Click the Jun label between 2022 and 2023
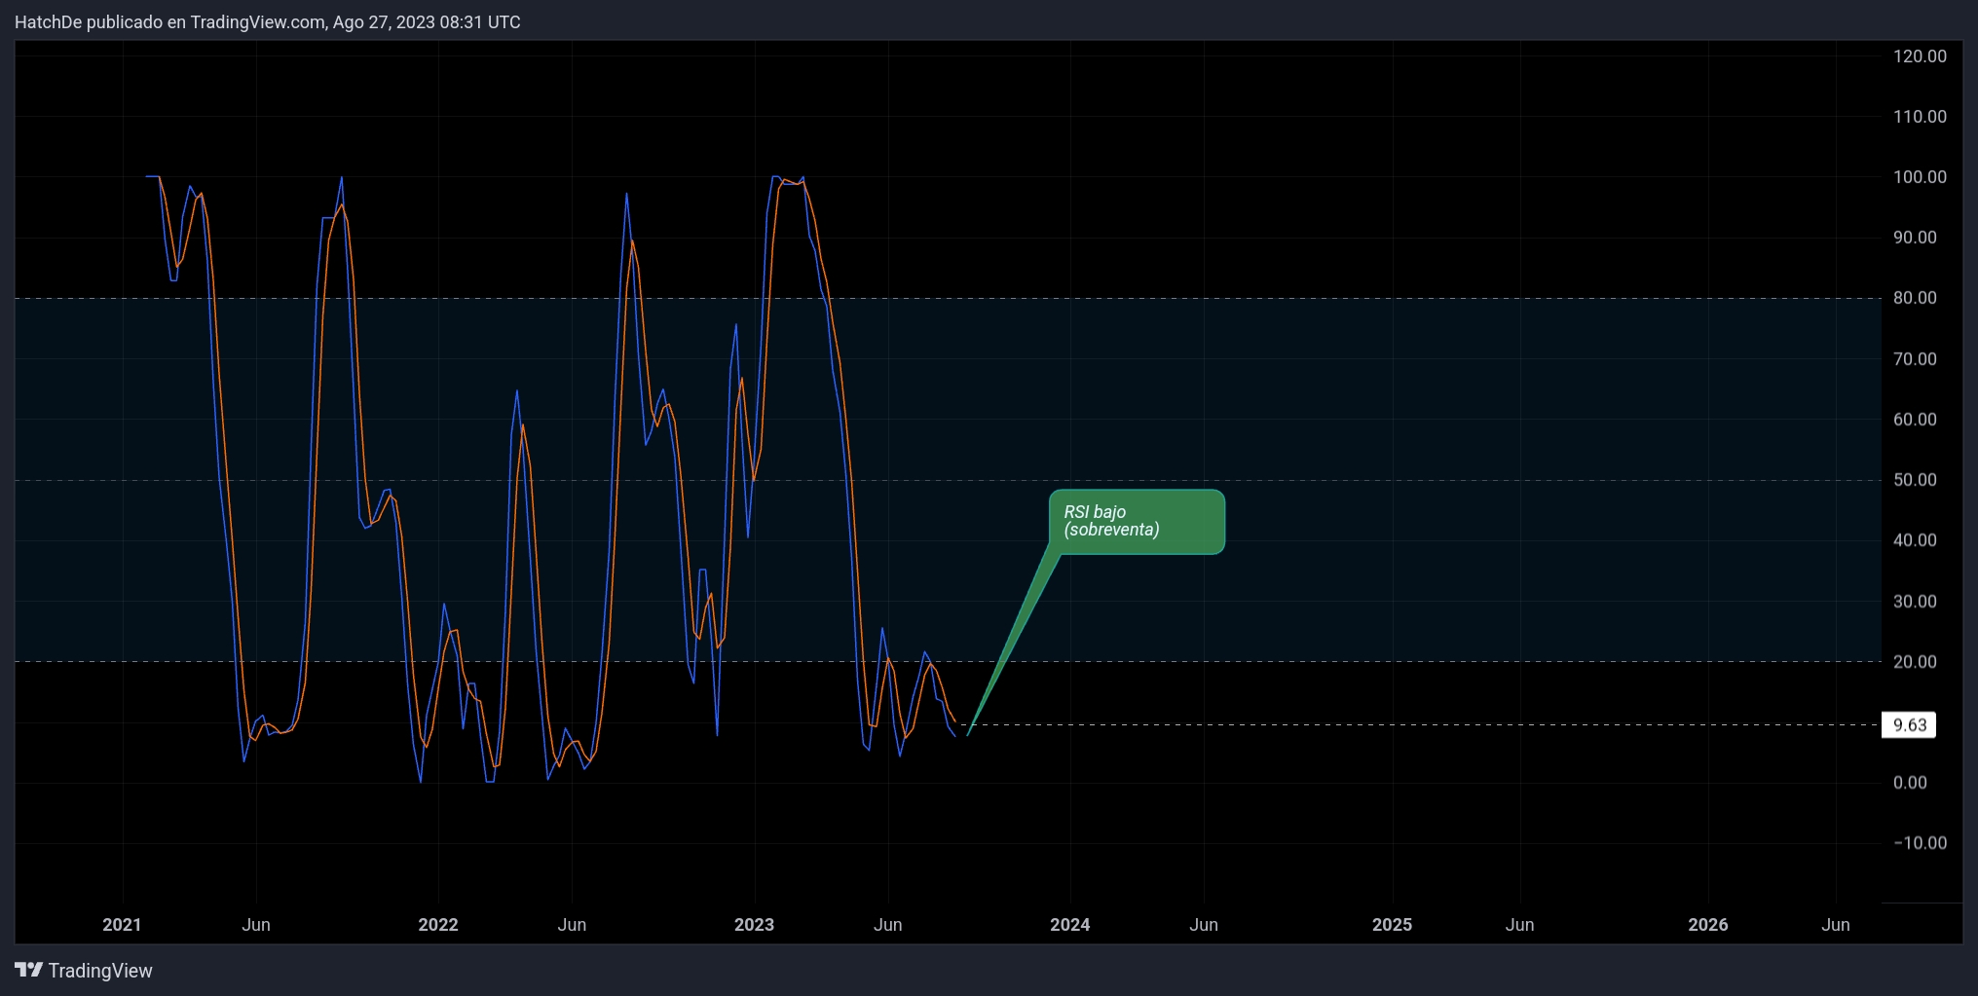The width and height of the screenshot is (1978, 996). pos(572,925)
